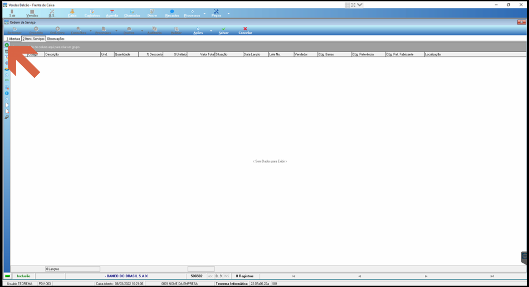Click the grid with red badge sidebar icon
The image size is (529, 287).
[x=7, y=87]
